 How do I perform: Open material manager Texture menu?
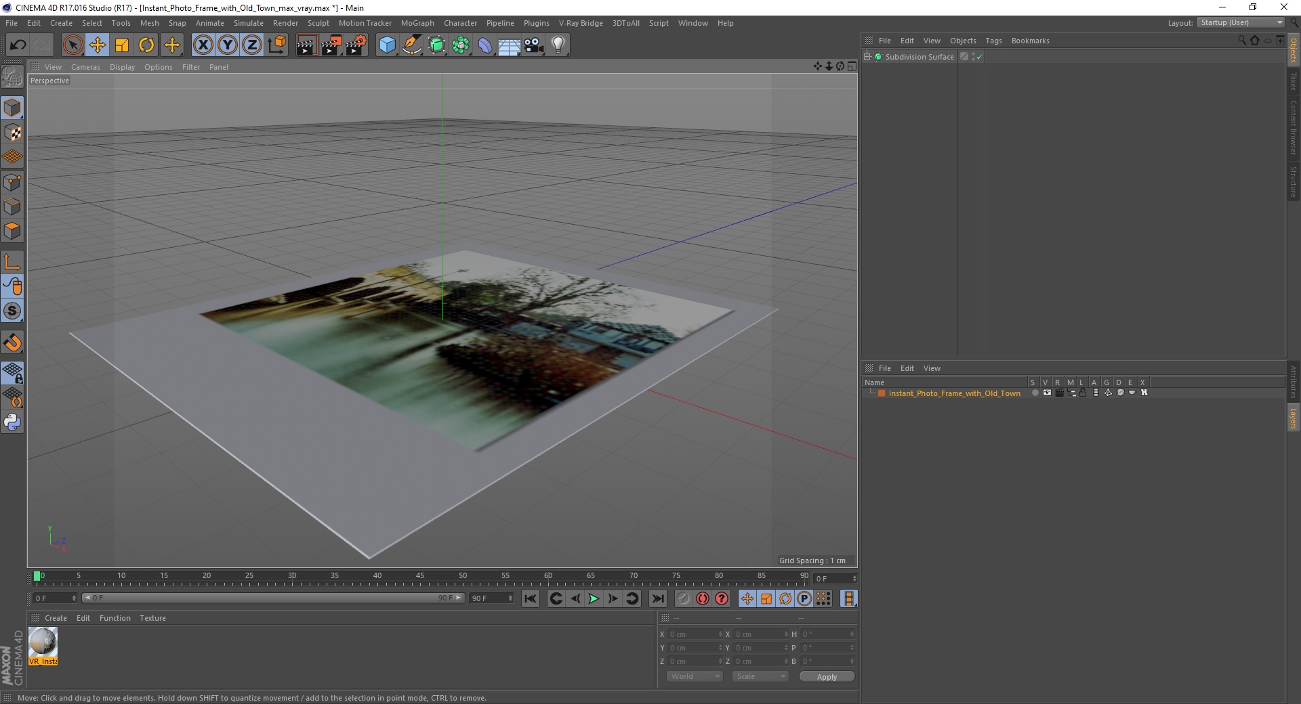(x=152, y=618)
